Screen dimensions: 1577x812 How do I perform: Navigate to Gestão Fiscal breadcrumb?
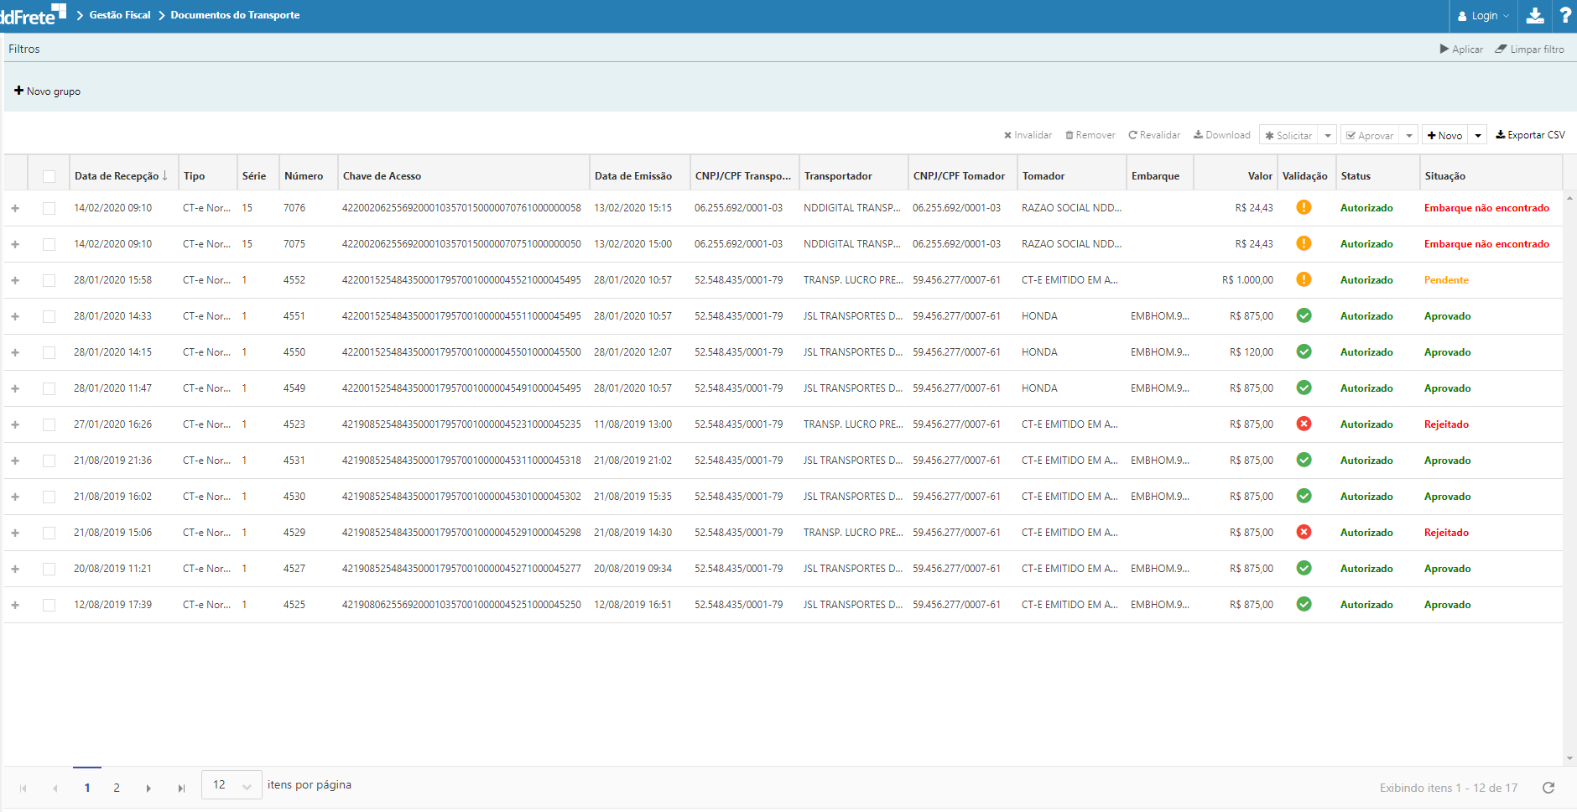tap(120, 15)
